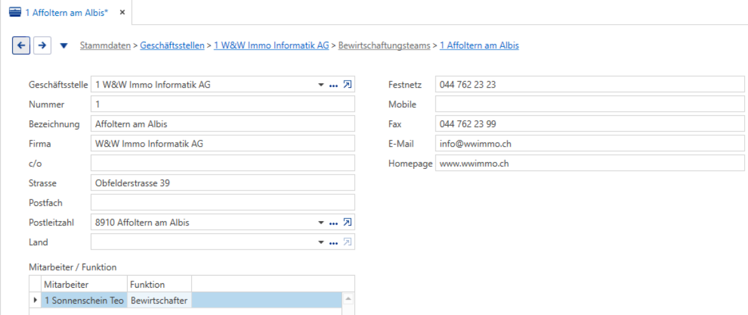Image resolution: width=748 pixels, height=315 pixels.
Task: Open linked Postleitzahl record arrow icon
Action: (348, 222)
